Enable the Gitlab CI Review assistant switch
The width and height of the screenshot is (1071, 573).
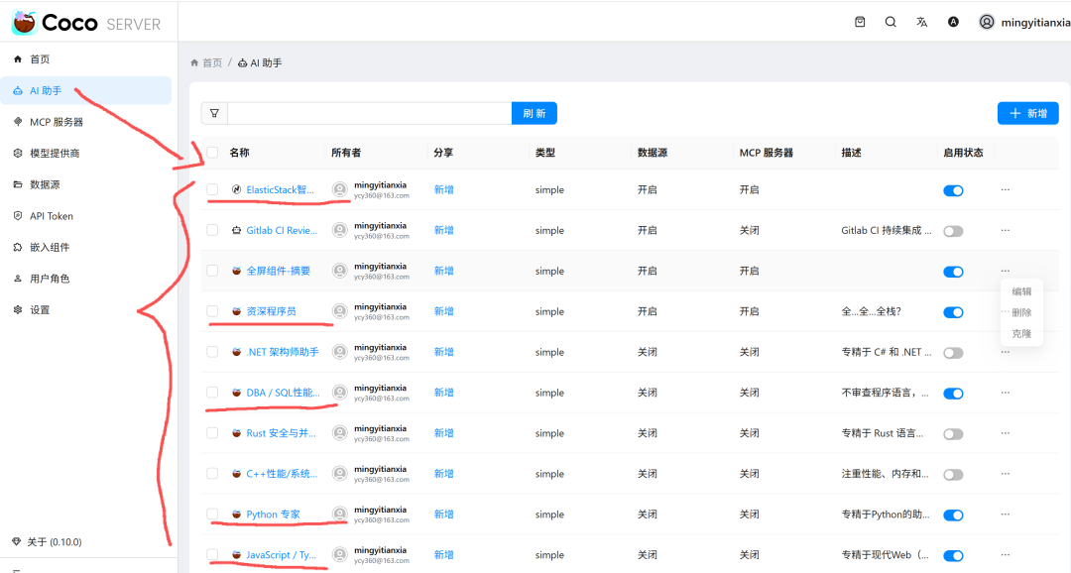pos(953,231)
